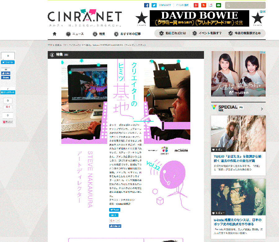Open the w-inds.橘慶太のセンス article title

click(x=237, y=222)
